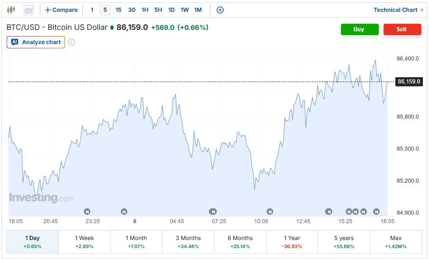Select 6 Months range tab

point(240,242)
